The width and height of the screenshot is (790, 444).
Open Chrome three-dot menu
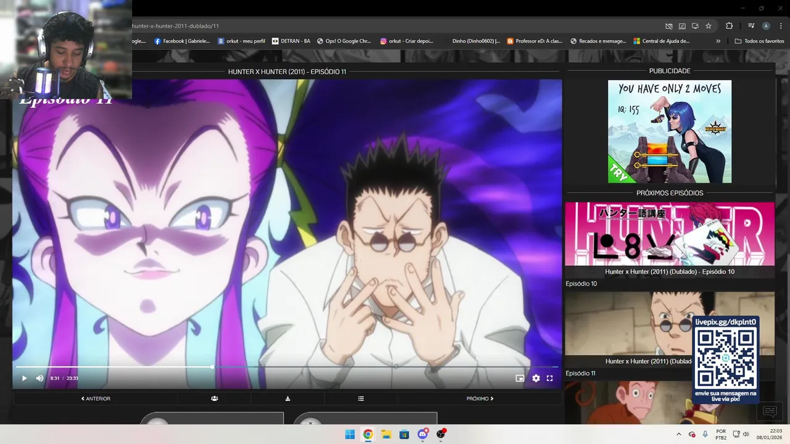tap(781, 26)
